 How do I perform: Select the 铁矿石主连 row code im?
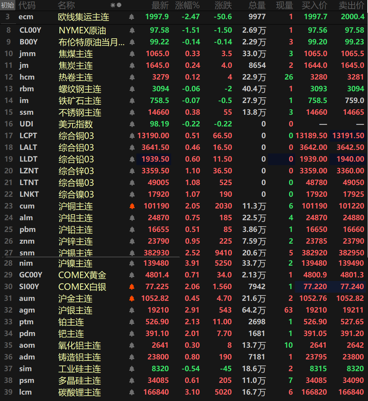pos(24,101)
